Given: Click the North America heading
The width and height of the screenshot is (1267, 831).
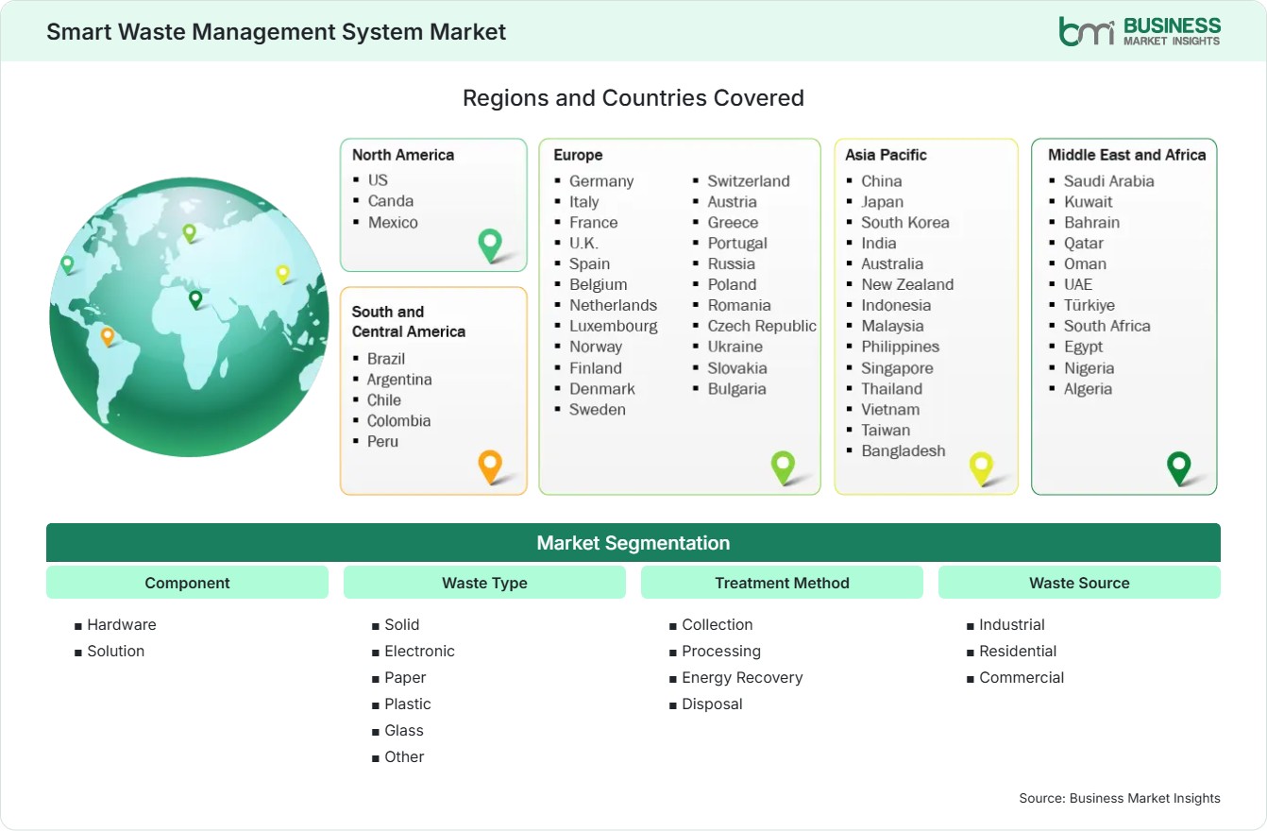Looking at the screenshot, I should [x=403, y=155].
